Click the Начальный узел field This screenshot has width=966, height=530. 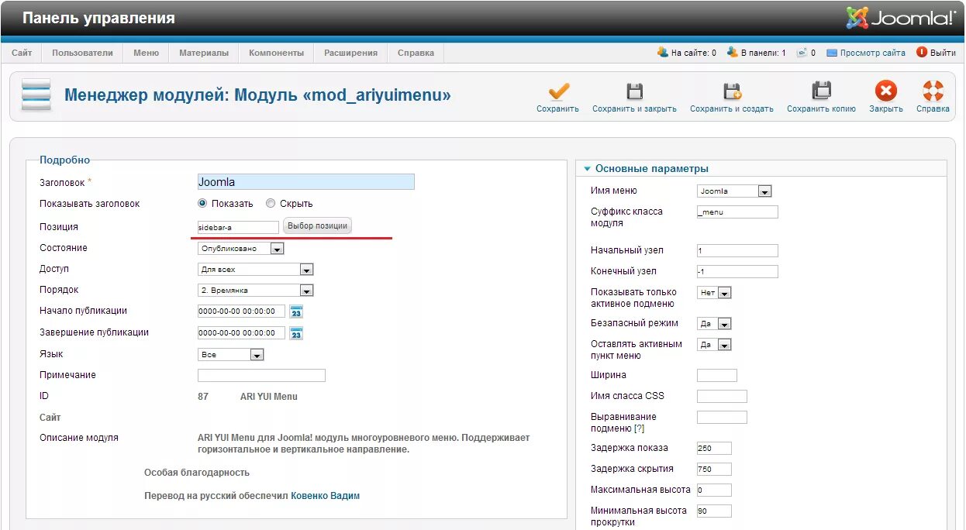coord(737,251)
